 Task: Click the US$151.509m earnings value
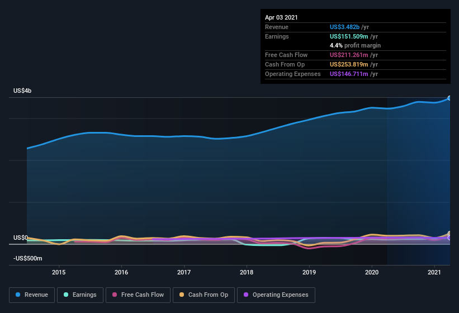tap(349, 36)
